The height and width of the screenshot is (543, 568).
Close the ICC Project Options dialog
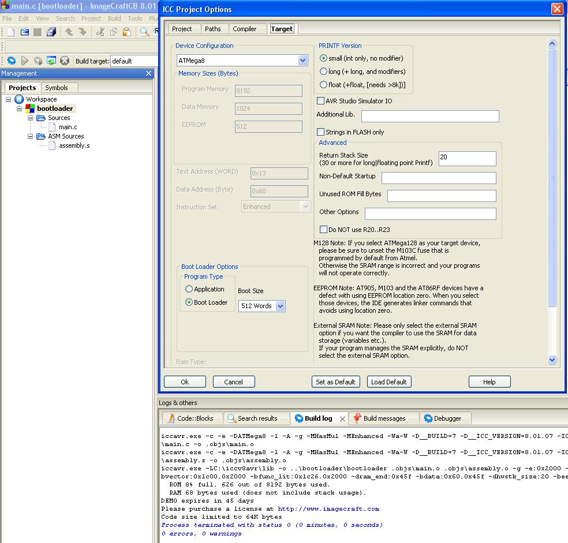point(557,9)
